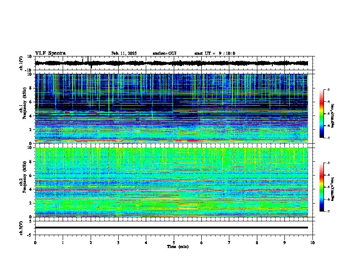
Task: Click the "Time (min)" axis title
Action: [x=178, y=247]
